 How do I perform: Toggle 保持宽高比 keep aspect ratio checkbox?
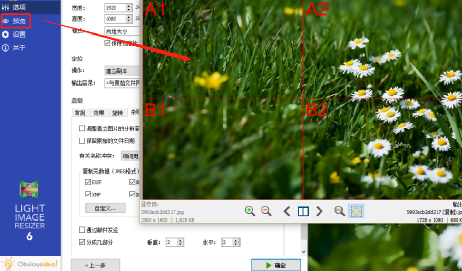(107, 43)
